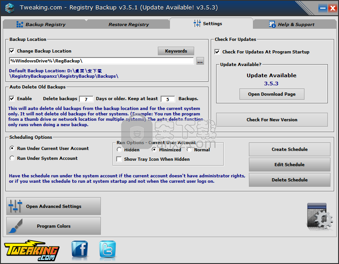The image size is (339, 264).
Task: Enable Show Tray Icon When Hidden
Action: (119, 159)
